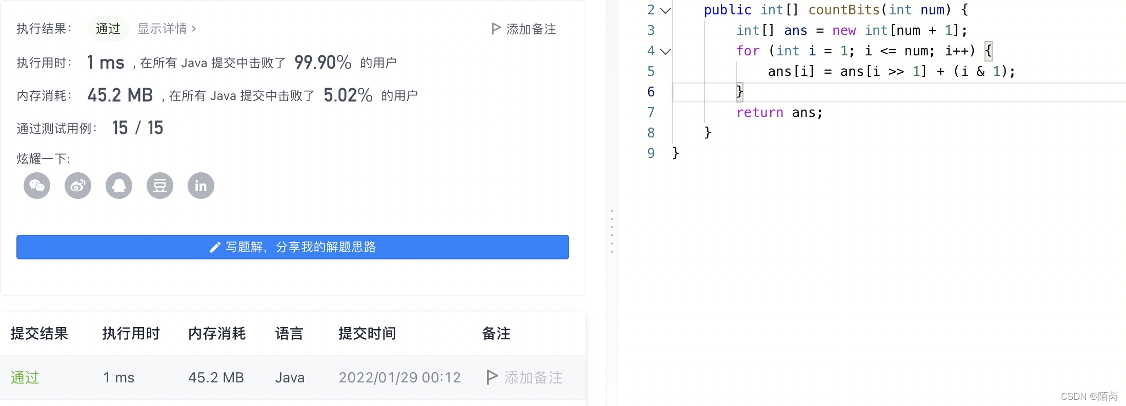Share result via Weibo icon
The height and width of the screenshot is (406, 1126).
pos(78,186)
